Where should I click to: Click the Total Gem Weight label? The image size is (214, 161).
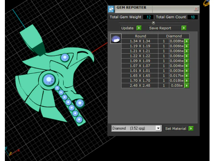pos(125,17)
